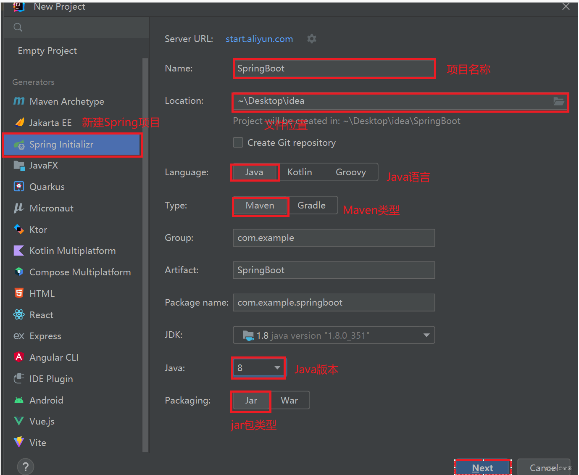The height and width of the screenshot is (475, 579).
Task: Click the Compose Multiplatform icon
Action: 19,272
